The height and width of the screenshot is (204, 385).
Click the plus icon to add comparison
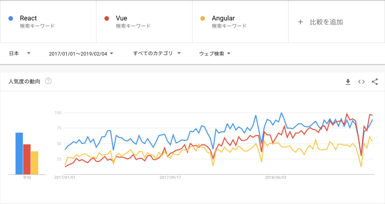300,22
